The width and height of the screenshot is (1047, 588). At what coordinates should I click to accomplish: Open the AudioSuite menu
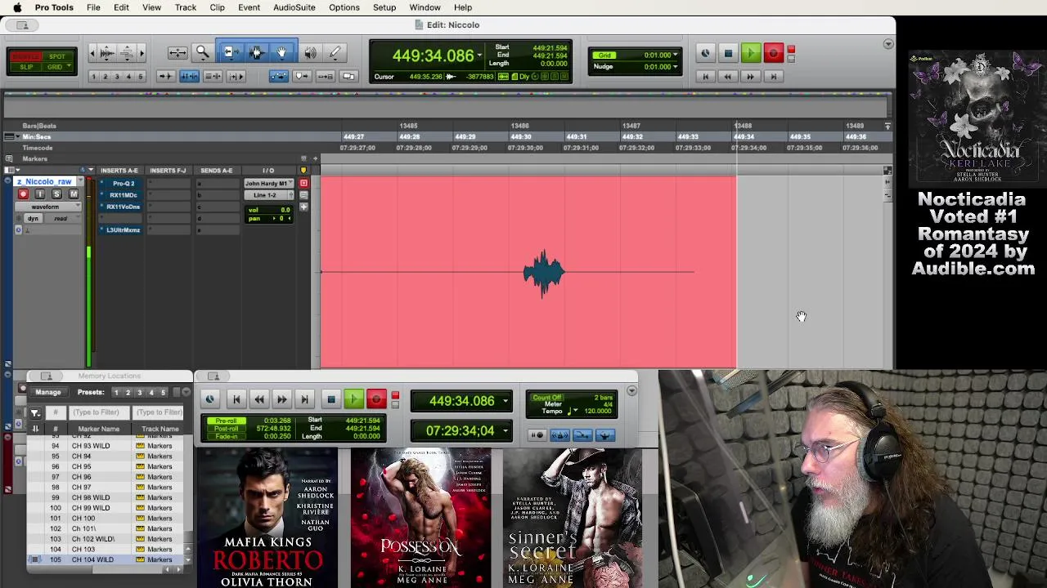pyautogui.click(x=294, y=7)
